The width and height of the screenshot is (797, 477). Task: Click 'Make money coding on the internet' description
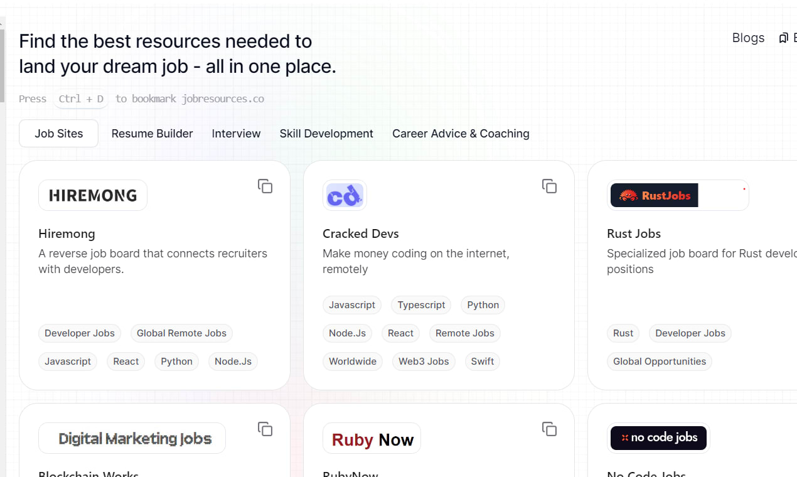click(x=416, y=261)
